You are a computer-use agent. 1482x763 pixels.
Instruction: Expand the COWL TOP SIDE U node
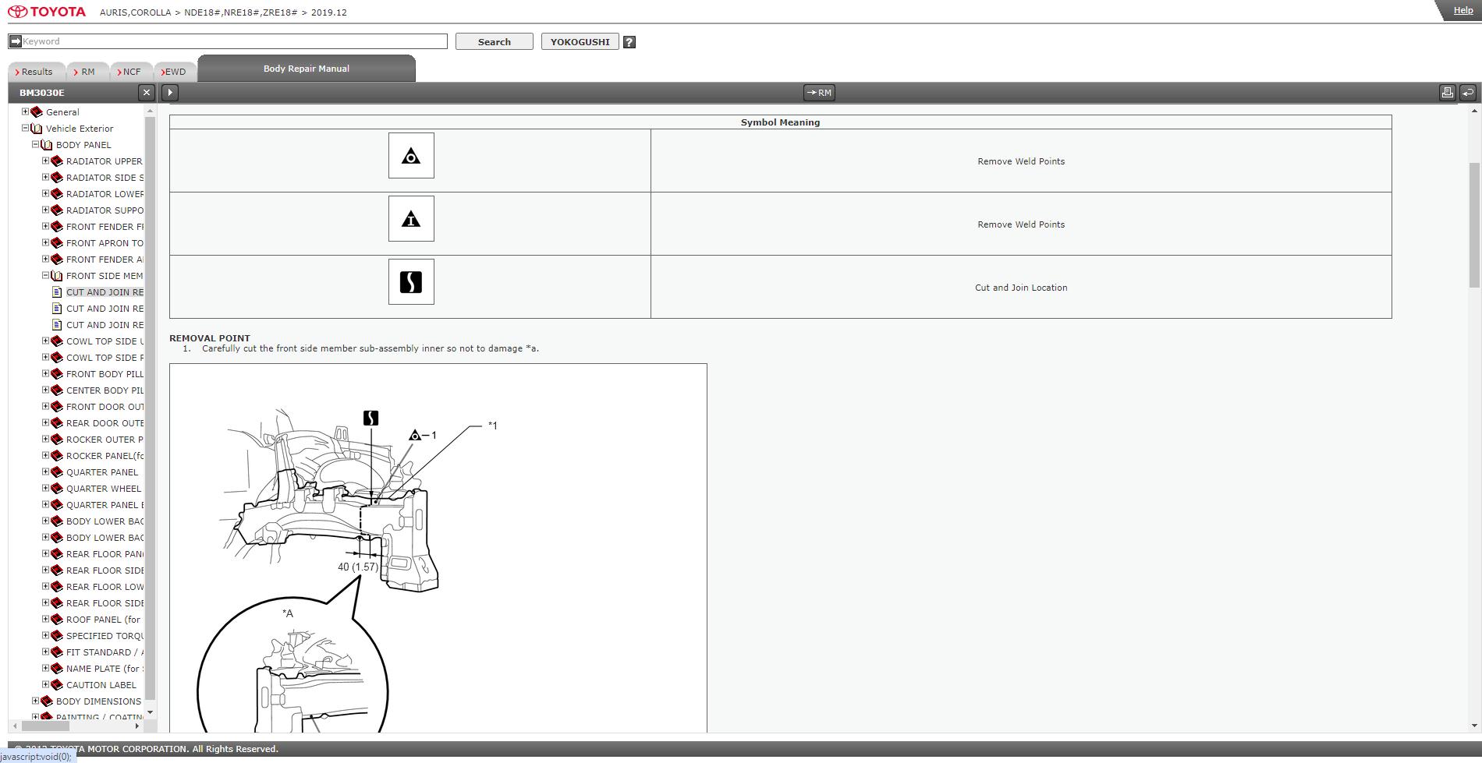coord(45,341)
